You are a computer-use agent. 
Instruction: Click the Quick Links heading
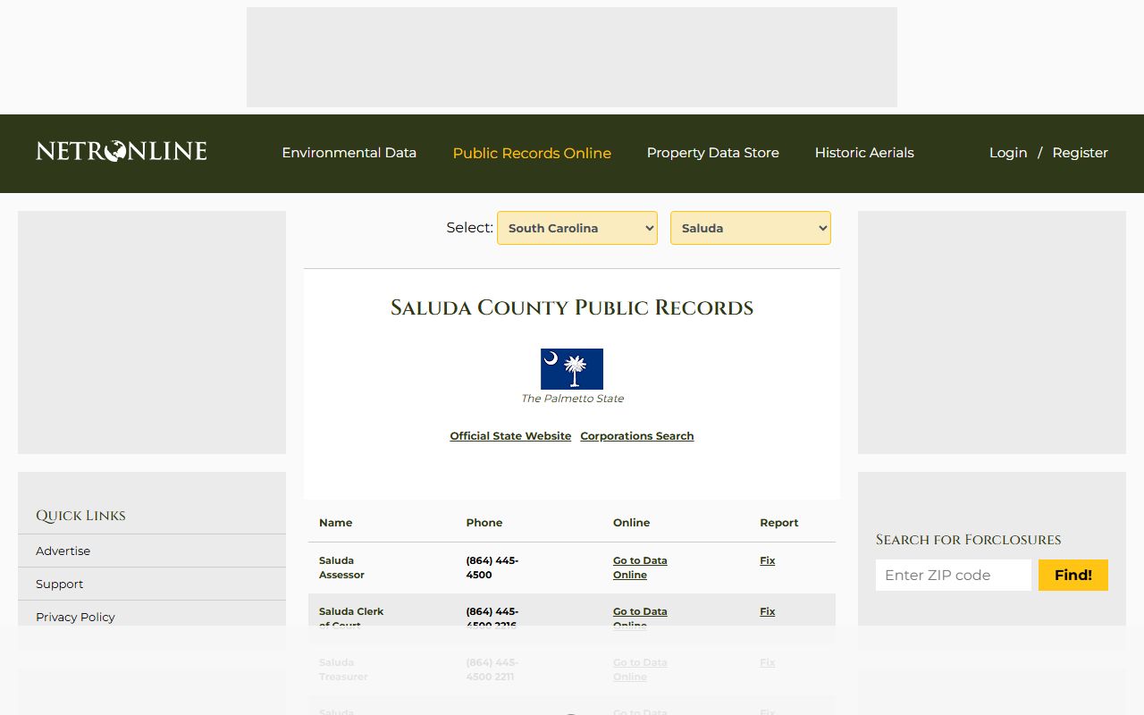(80, 516)
